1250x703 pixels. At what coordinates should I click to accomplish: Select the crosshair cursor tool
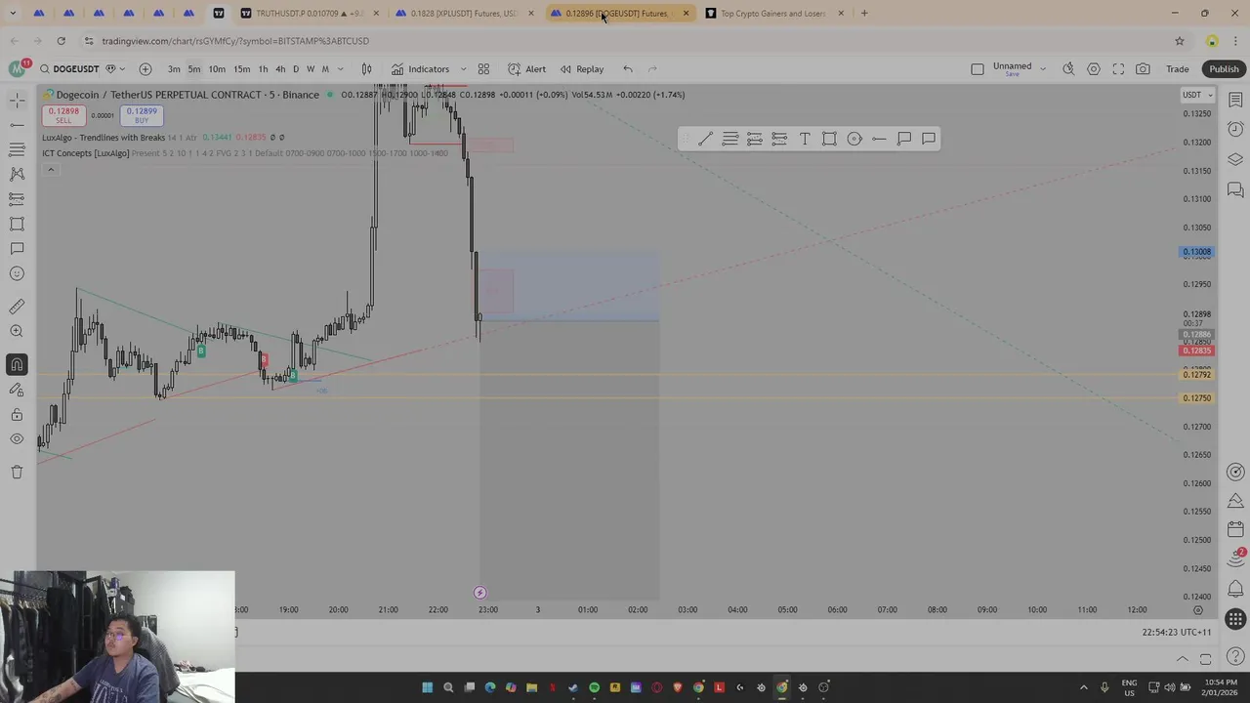point(17,100)
